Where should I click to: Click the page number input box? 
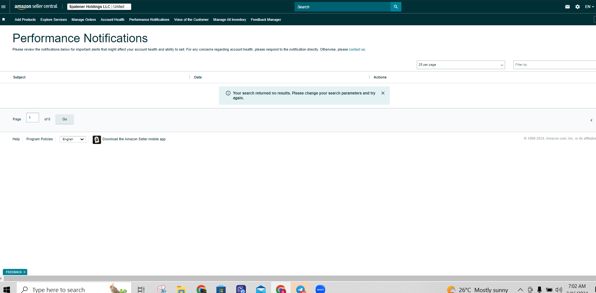[33, 118]
